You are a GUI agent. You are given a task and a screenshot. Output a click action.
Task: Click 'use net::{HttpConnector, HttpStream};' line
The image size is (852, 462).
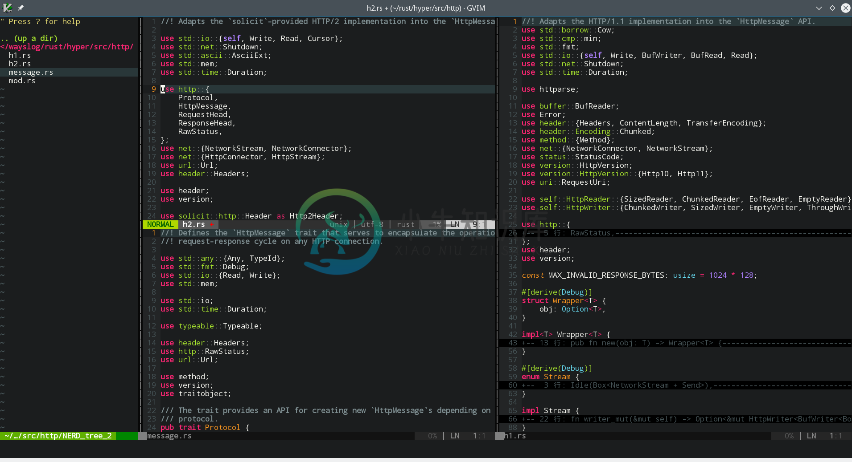pos(243,157)
